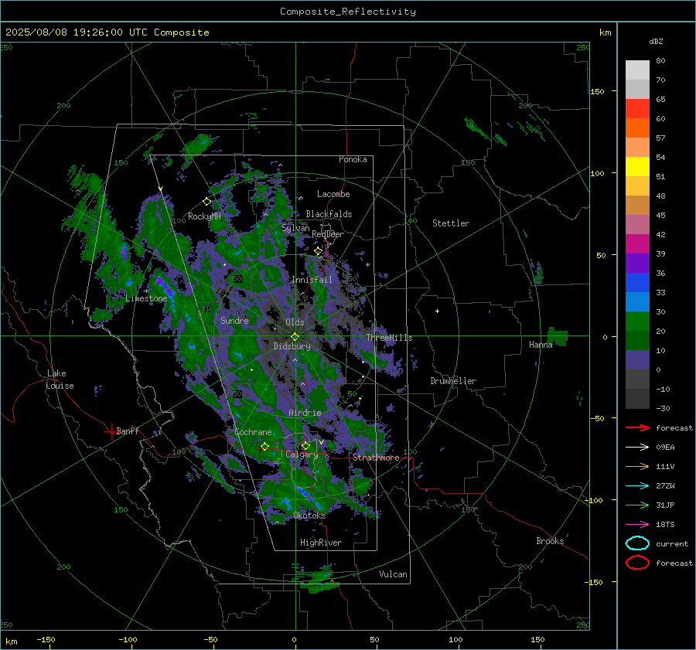Click the green swatch between 30 and 20
This screenshot has width=696, height=650.
tap(637, 322)
